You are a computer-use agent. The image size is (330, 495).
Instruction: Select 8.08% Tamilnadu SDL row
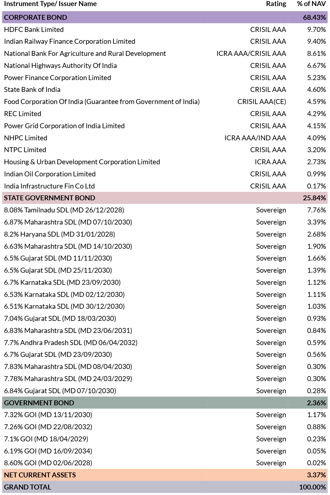(x=64, y=210)
